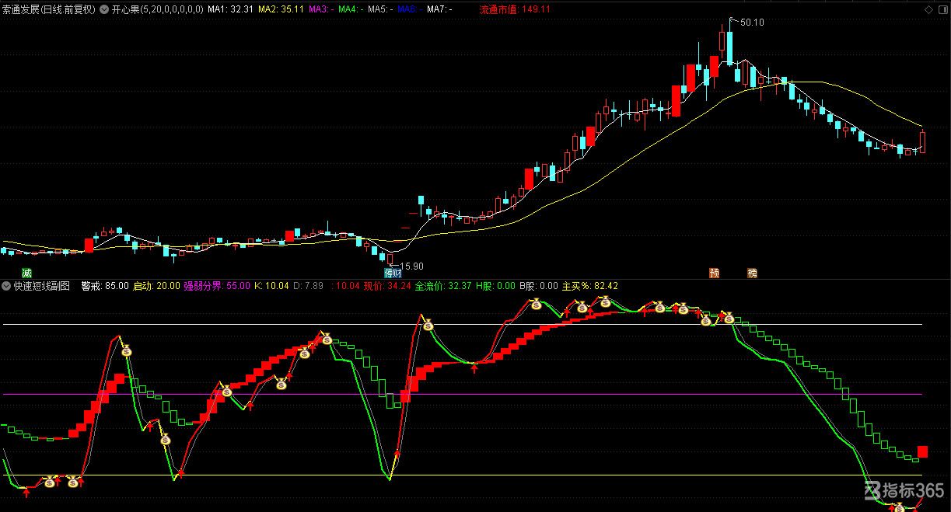Click the green 减 event marker
This screenshot has width=951, height=512.
tap(27, 273)
